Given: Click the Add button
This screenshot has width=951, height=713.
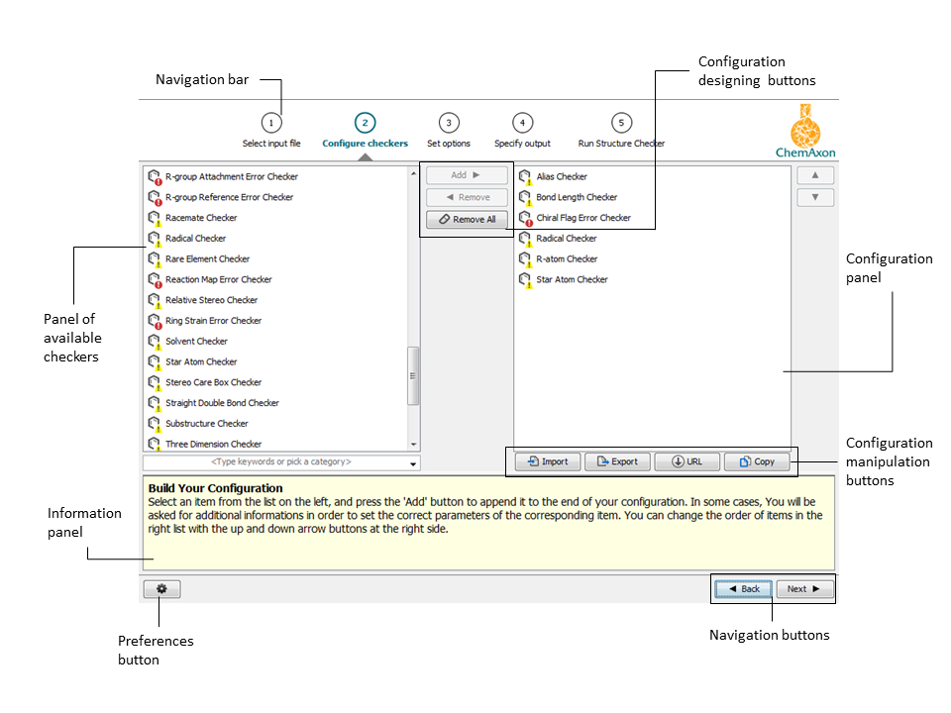Looking at the screenshot, I should pyautogui.click(x=466, y=174).
